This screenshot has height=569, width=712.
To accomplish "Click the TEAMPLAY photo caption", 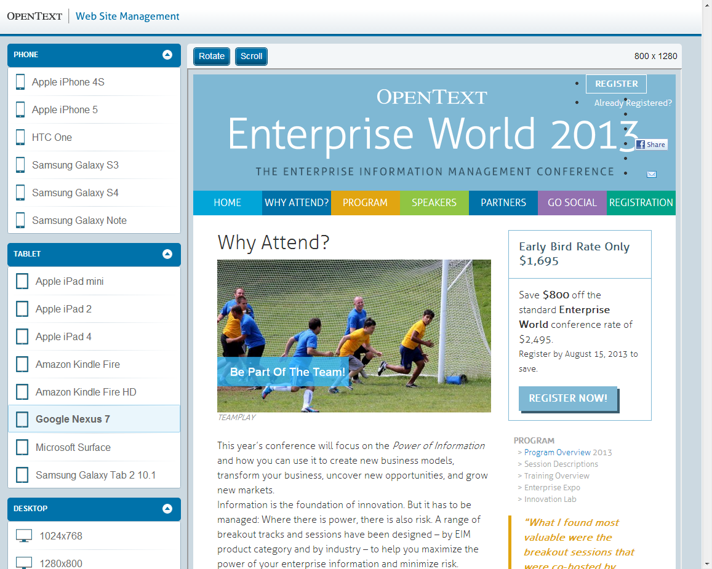I will 236,418.
